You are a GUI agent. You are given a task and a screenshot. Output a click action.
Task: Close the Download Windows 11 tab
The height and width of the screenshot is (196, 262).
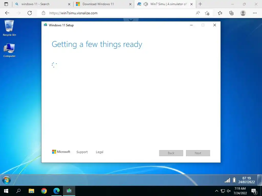point(130,4)
